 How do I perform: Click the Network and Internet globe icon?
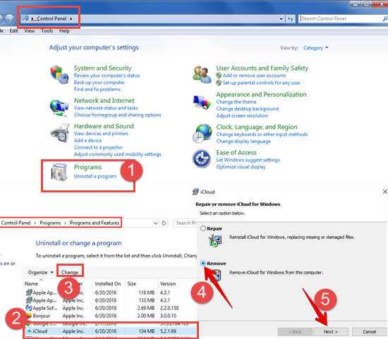pyautogui.click(x=59, y=108)
